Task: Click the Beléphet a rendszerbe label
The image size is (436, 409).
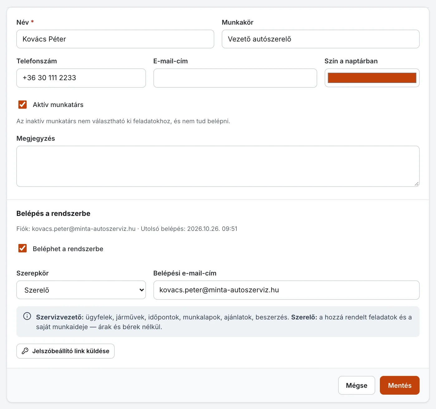Action: pyautogui.click(x=68, y=249)
